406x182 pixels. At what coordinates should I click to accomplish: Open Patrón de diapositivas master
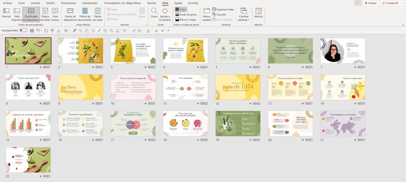point(70,13)
